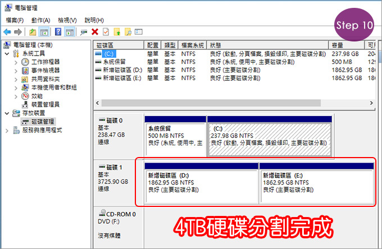This screenshot has width=382, height=249.
Task: Toggle the show/hide action pane icon
Action: tap(70, 32)
